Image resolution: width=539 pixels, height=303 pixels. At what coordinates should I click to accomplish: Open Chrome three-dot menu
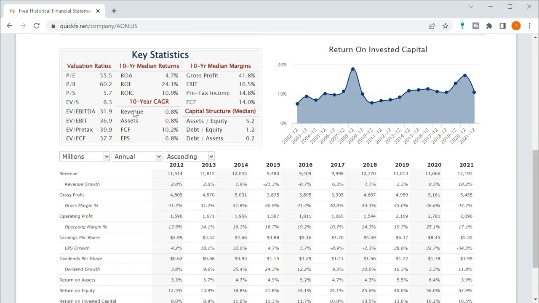coord(529,26)
